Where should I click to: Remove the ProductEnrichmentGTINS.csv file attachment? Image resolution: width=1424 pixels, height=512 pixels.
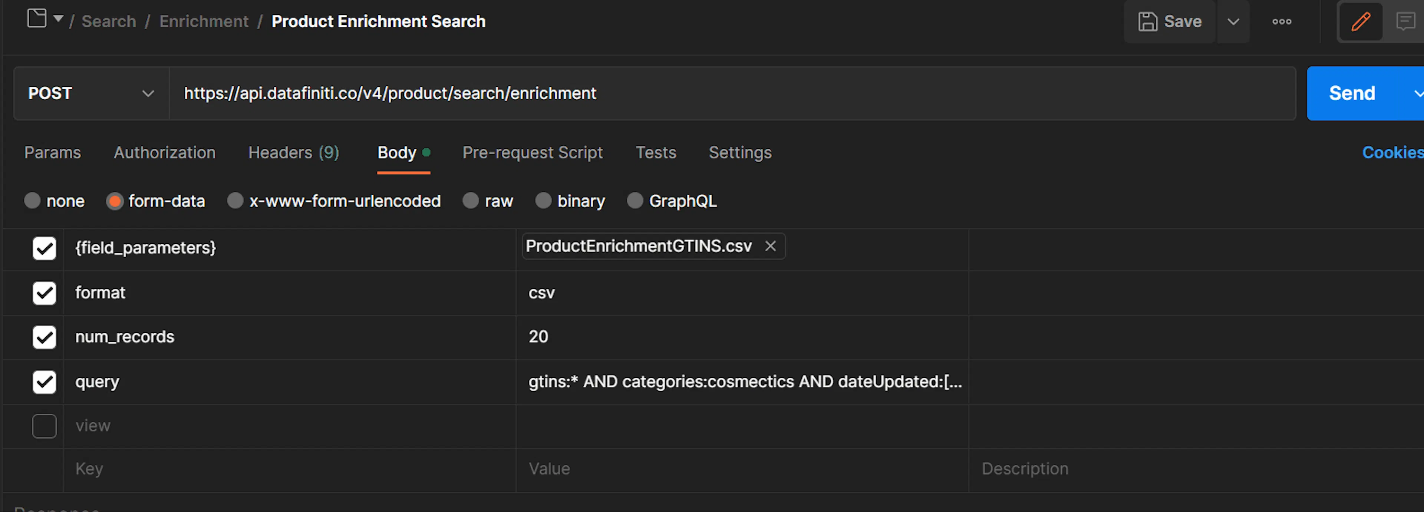pyautogui.click(x=770, y=246)
